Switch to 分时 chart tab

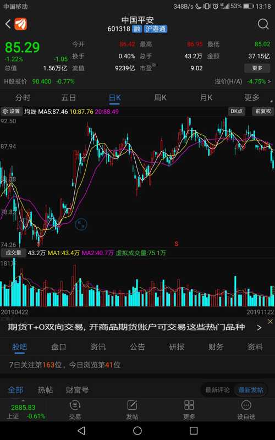coord(23,98)
